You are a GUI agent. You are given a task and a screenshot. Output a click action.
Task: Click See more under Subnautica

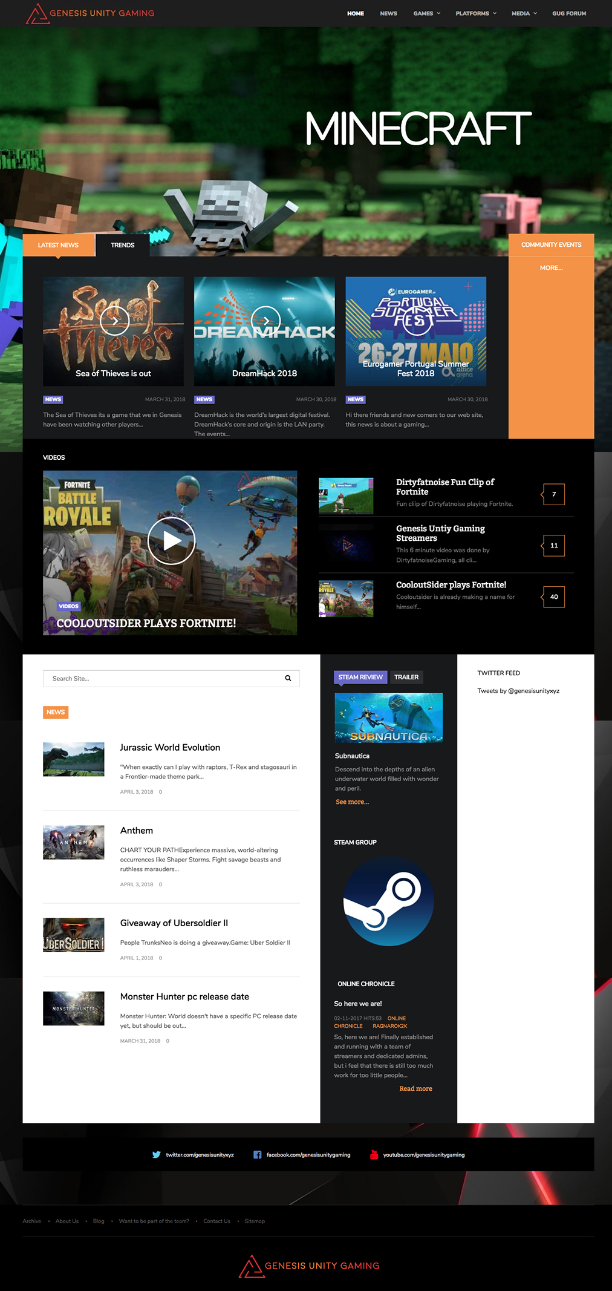352,802
